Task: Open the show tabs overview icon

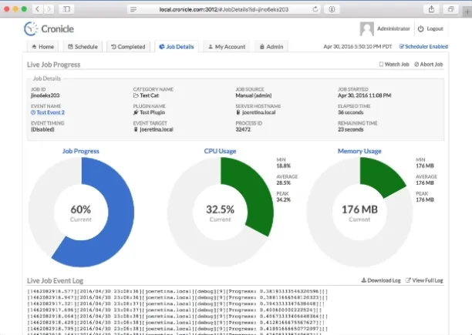Action: [450, 9]
